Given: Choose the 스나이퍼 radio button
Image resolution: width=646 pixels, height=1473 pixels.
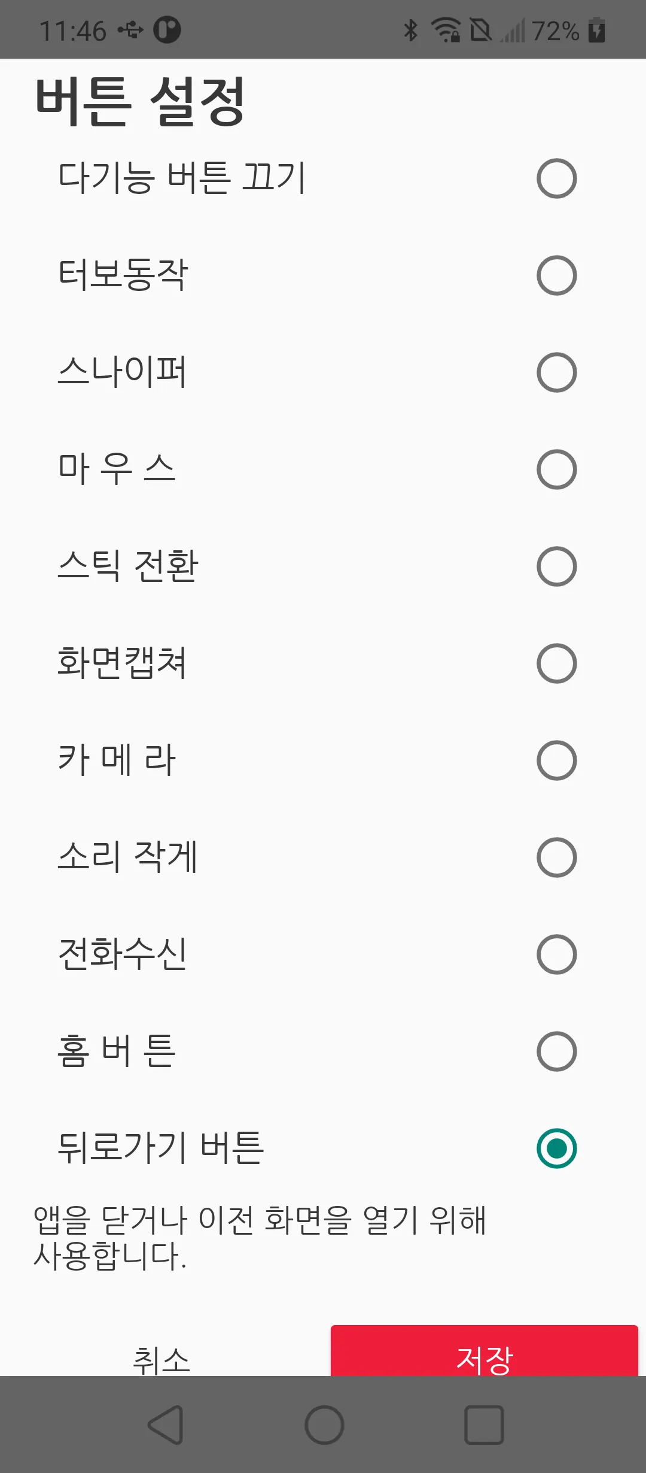Looking at the screenshot, I should [556, 372].
